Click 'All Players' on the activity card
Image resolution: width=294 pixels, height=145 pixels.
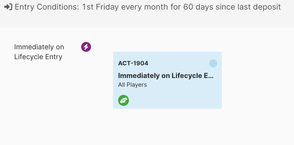coord(133,85)
